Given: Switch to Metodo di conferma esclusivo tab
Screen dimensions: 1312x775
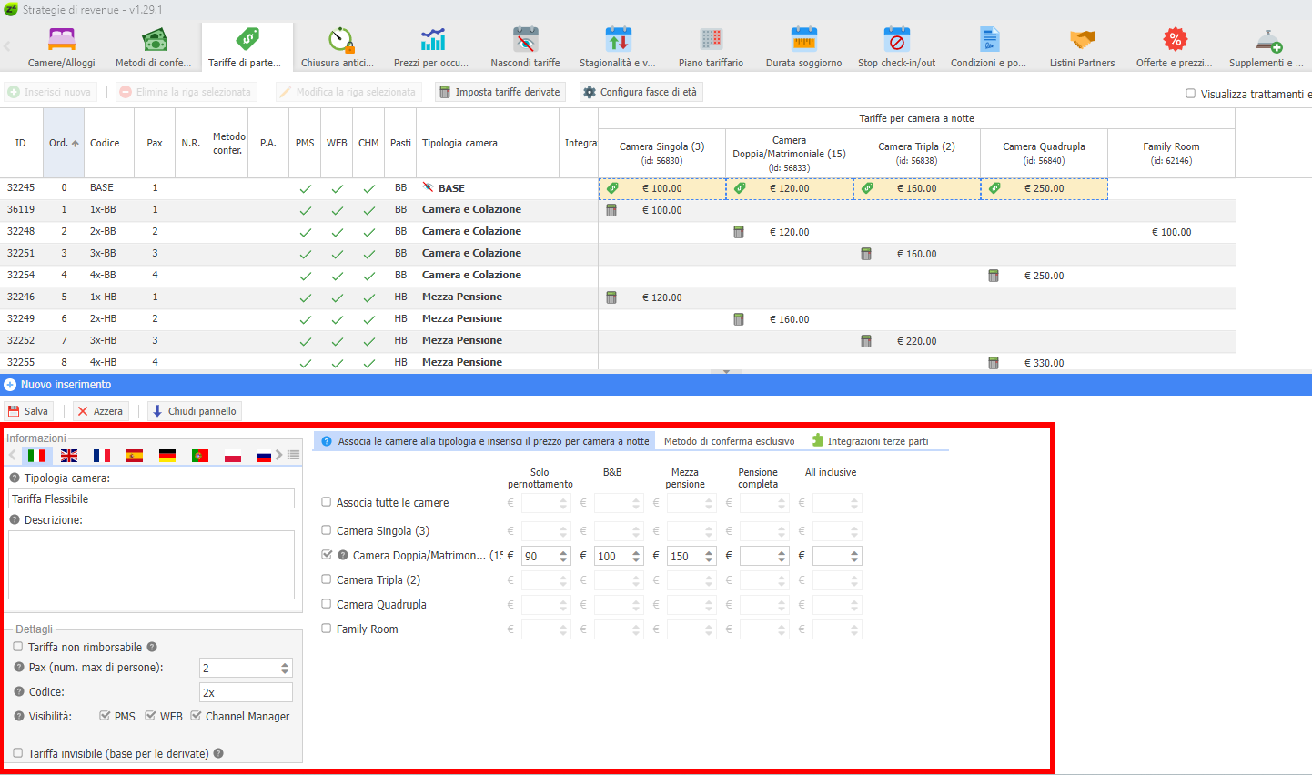Looking at the screenshot, I should pyautogui.click(x=729, y=441).
